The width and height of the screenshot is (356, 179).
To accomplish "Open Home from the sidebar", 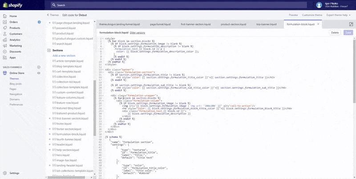I will 13,16.
